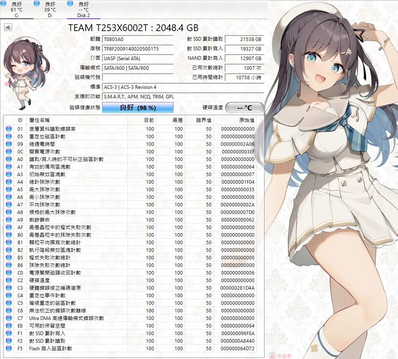Click the disk temperature indicator button
398x359 pixels.
tap(244, 108)
